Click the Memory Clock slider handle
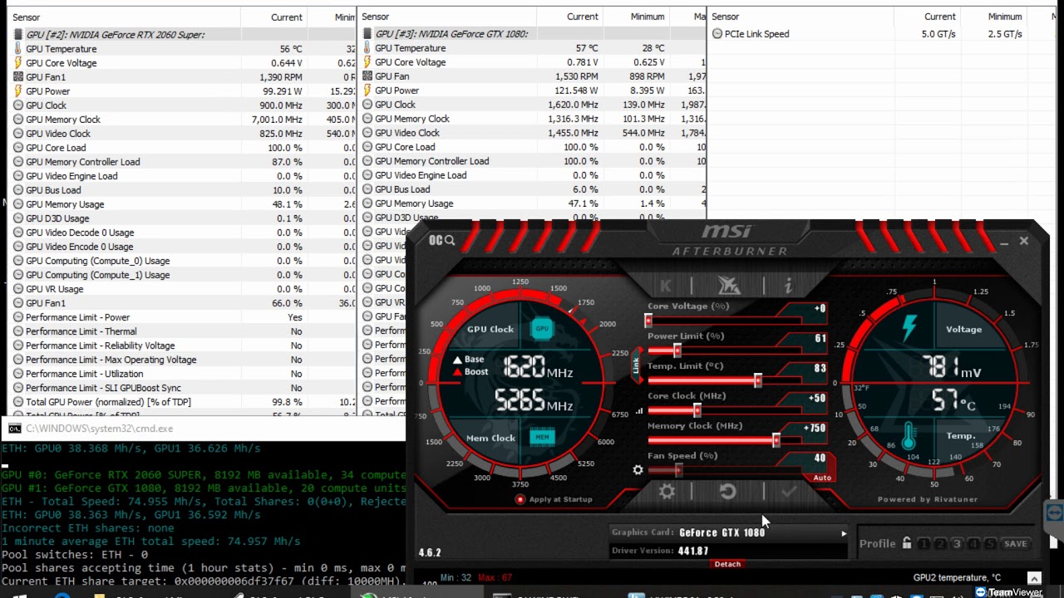The width and height of the screenshot is (1064, 598). (x=776, y=440)
